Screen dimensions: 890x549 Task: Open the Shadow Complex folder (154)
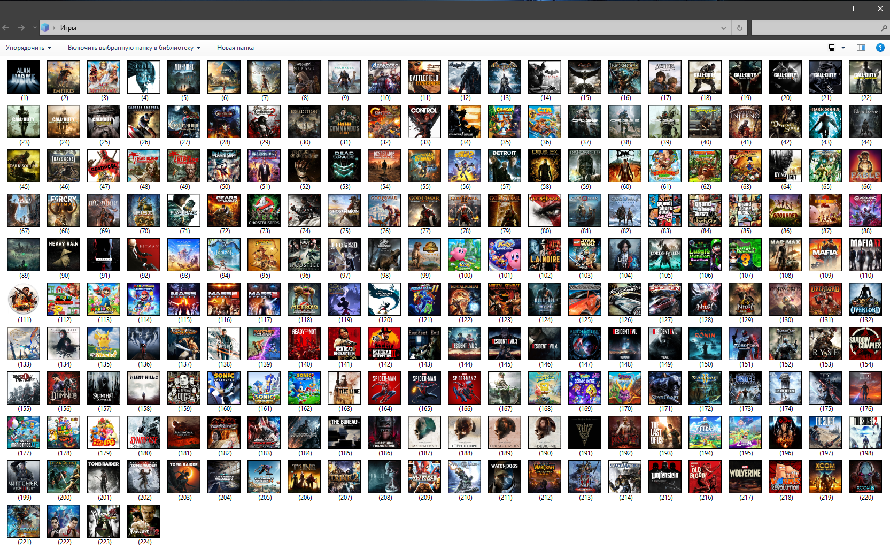coord(865,344)
